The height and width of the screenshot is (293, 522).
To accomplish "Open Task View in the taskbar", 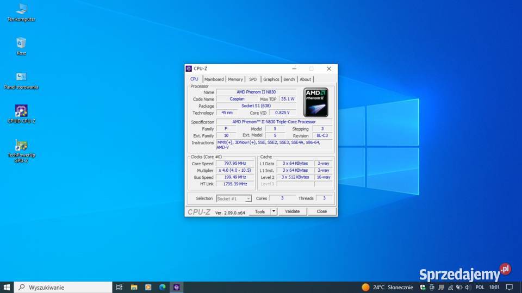I will [x=119, y=287].
